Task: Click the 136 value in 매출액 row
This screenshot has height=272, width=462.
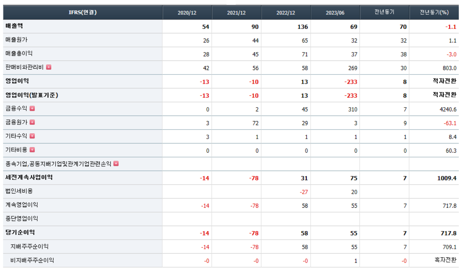Action: (x=303, y=27)
